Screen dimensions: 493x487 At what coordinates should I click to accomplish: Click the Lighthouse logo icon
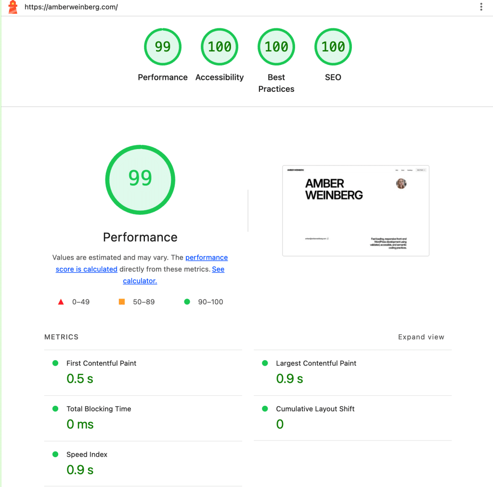13,7
